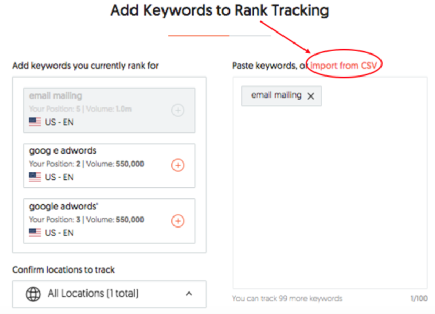Viewport: 435px width, 314px height.
Task: Click plus icon on "google adwords'" card
Action: point(178,221)
